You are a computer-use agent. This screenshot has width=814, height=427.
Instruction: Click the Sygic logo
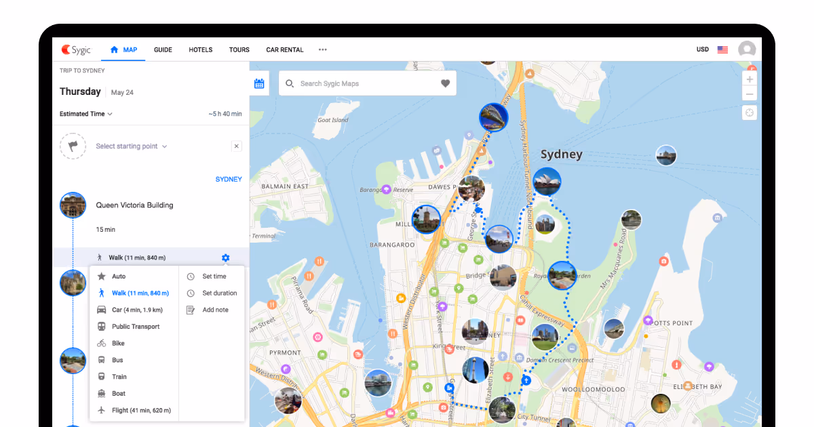point(75,49)
